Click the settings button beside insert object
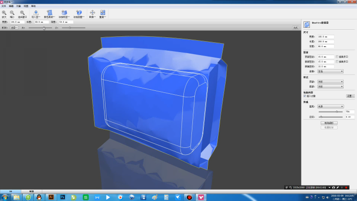 [x=350, y=96]
